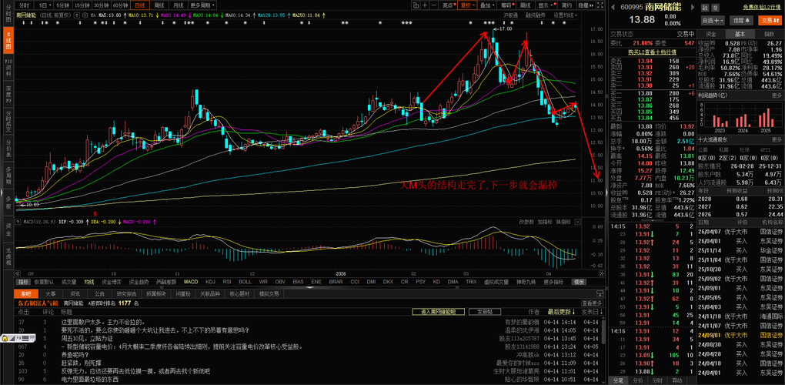
Task: Click the panel layout icon above 查看更多
Action: tap(600, 294)
